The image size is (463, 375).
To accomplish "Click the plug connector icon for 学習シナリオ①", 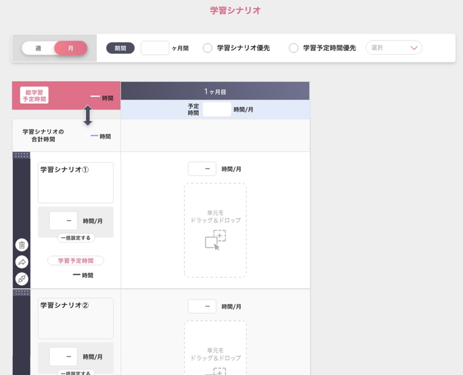I will coord(21,279).
